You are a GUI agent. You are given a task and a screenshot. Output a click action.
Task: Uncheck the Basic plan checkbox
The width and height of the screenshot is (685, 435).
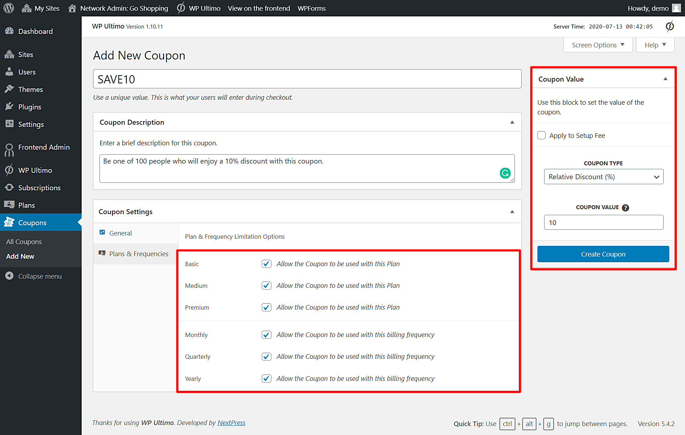266,264
